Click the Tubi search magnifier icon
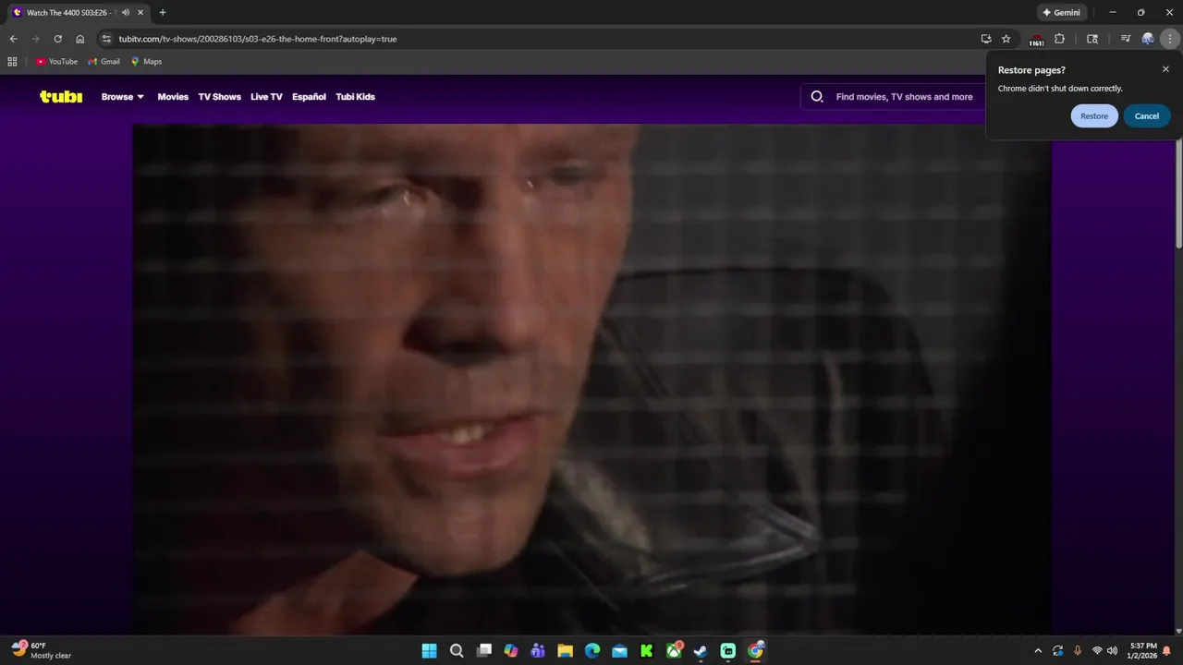The height and width of the screenshot is (665, 1183). click(817, 96)
